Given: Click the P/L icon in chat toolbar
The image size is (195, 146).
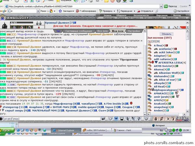Looking at the screenshot, I should (x=133, y=119).
